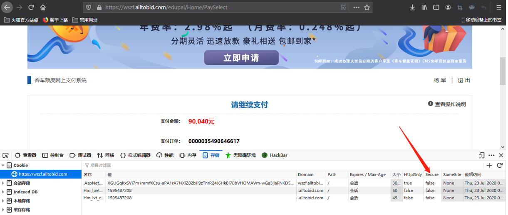Select the .AspNet... cookie row name

(x=94, y=183)
